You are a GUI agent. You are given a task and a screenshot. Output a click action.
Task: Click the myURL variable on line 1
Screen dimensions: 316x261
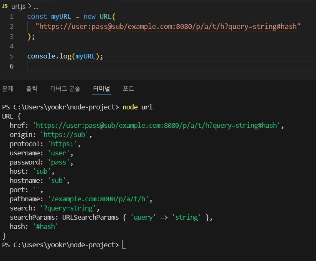pyautogui.click(x=61, y=17)
